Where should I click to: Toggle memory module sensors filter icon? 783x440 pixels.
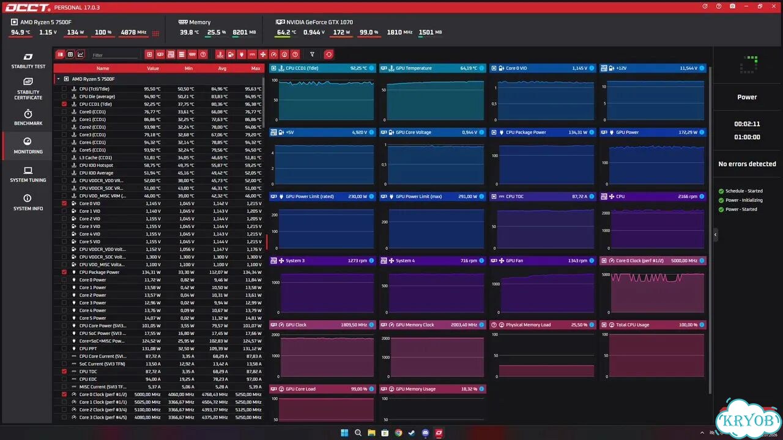(192, 54)
